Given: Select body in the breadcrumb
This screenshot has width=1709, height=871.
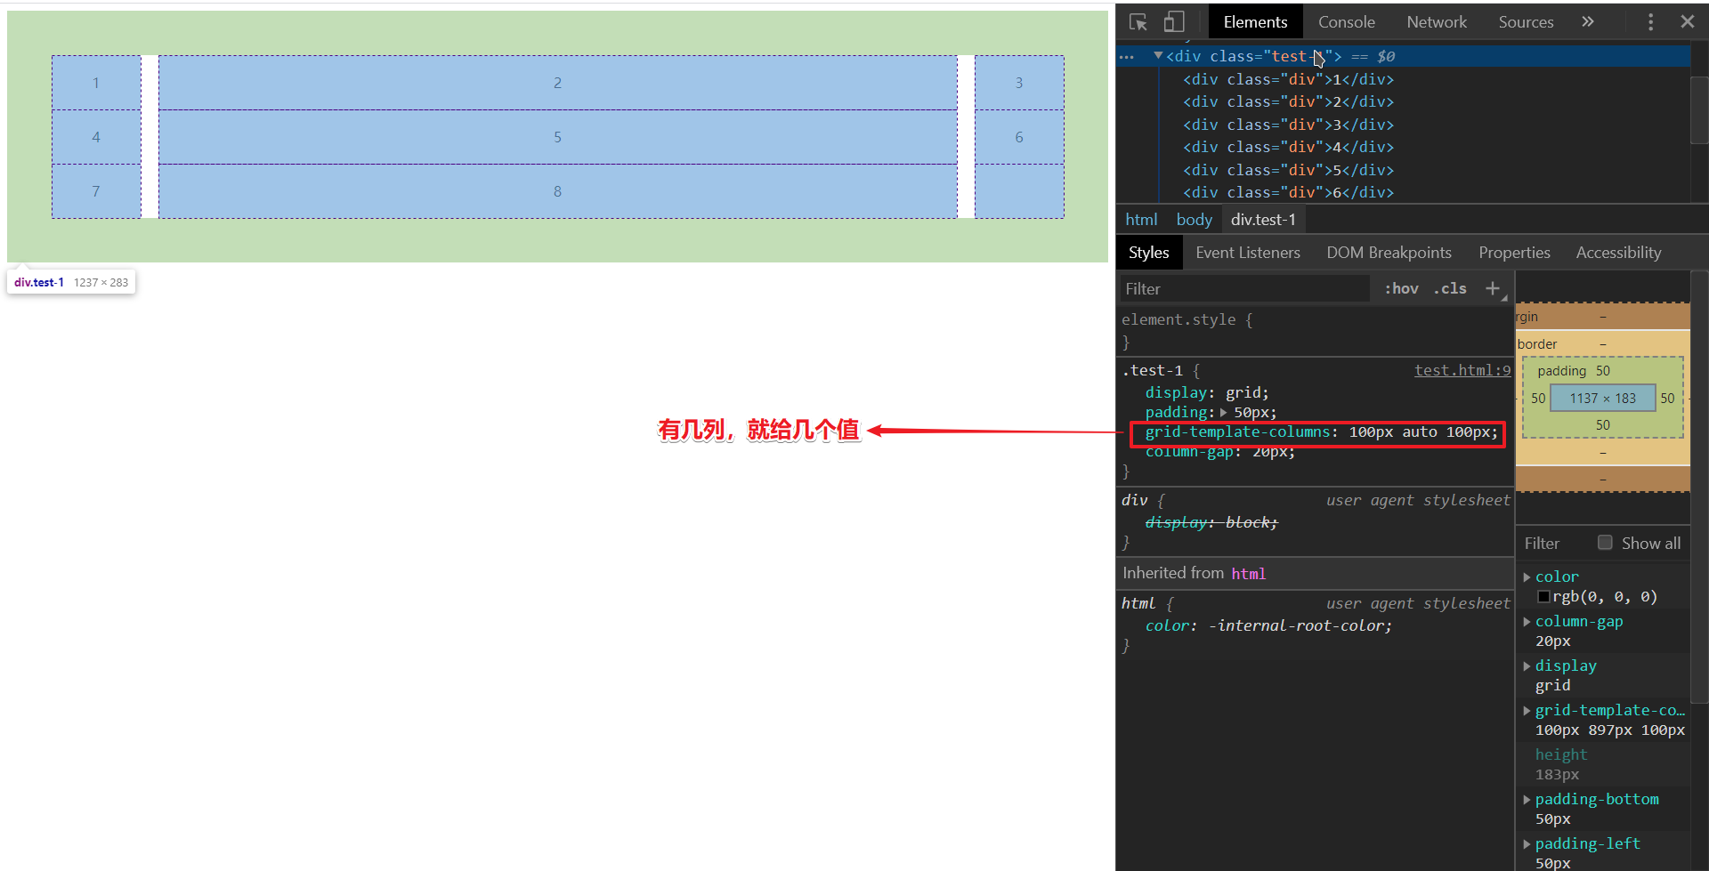Looking at the screenshot, I should click(1194, 220).
